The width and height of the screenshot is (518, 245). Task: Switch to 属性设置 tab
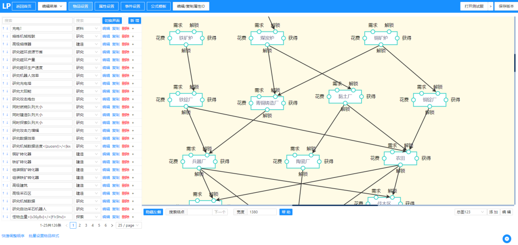(106, 6)
